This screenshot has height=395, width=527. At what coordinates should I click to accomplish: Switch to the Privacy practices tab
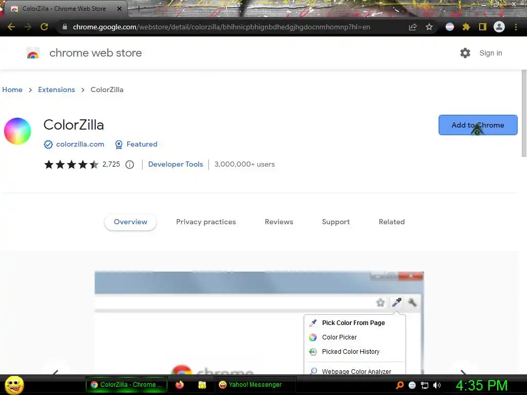[206, 222]
